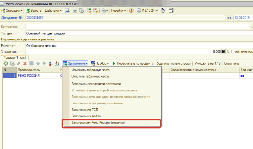Click the red X delete row icon
253x149 pixels.
click(25, 64)
